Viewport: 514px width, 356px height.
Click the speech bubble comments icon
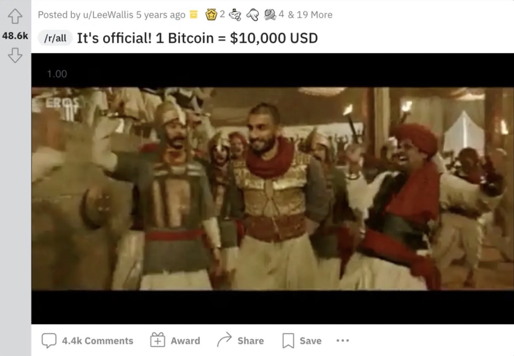tap(49, 341)
